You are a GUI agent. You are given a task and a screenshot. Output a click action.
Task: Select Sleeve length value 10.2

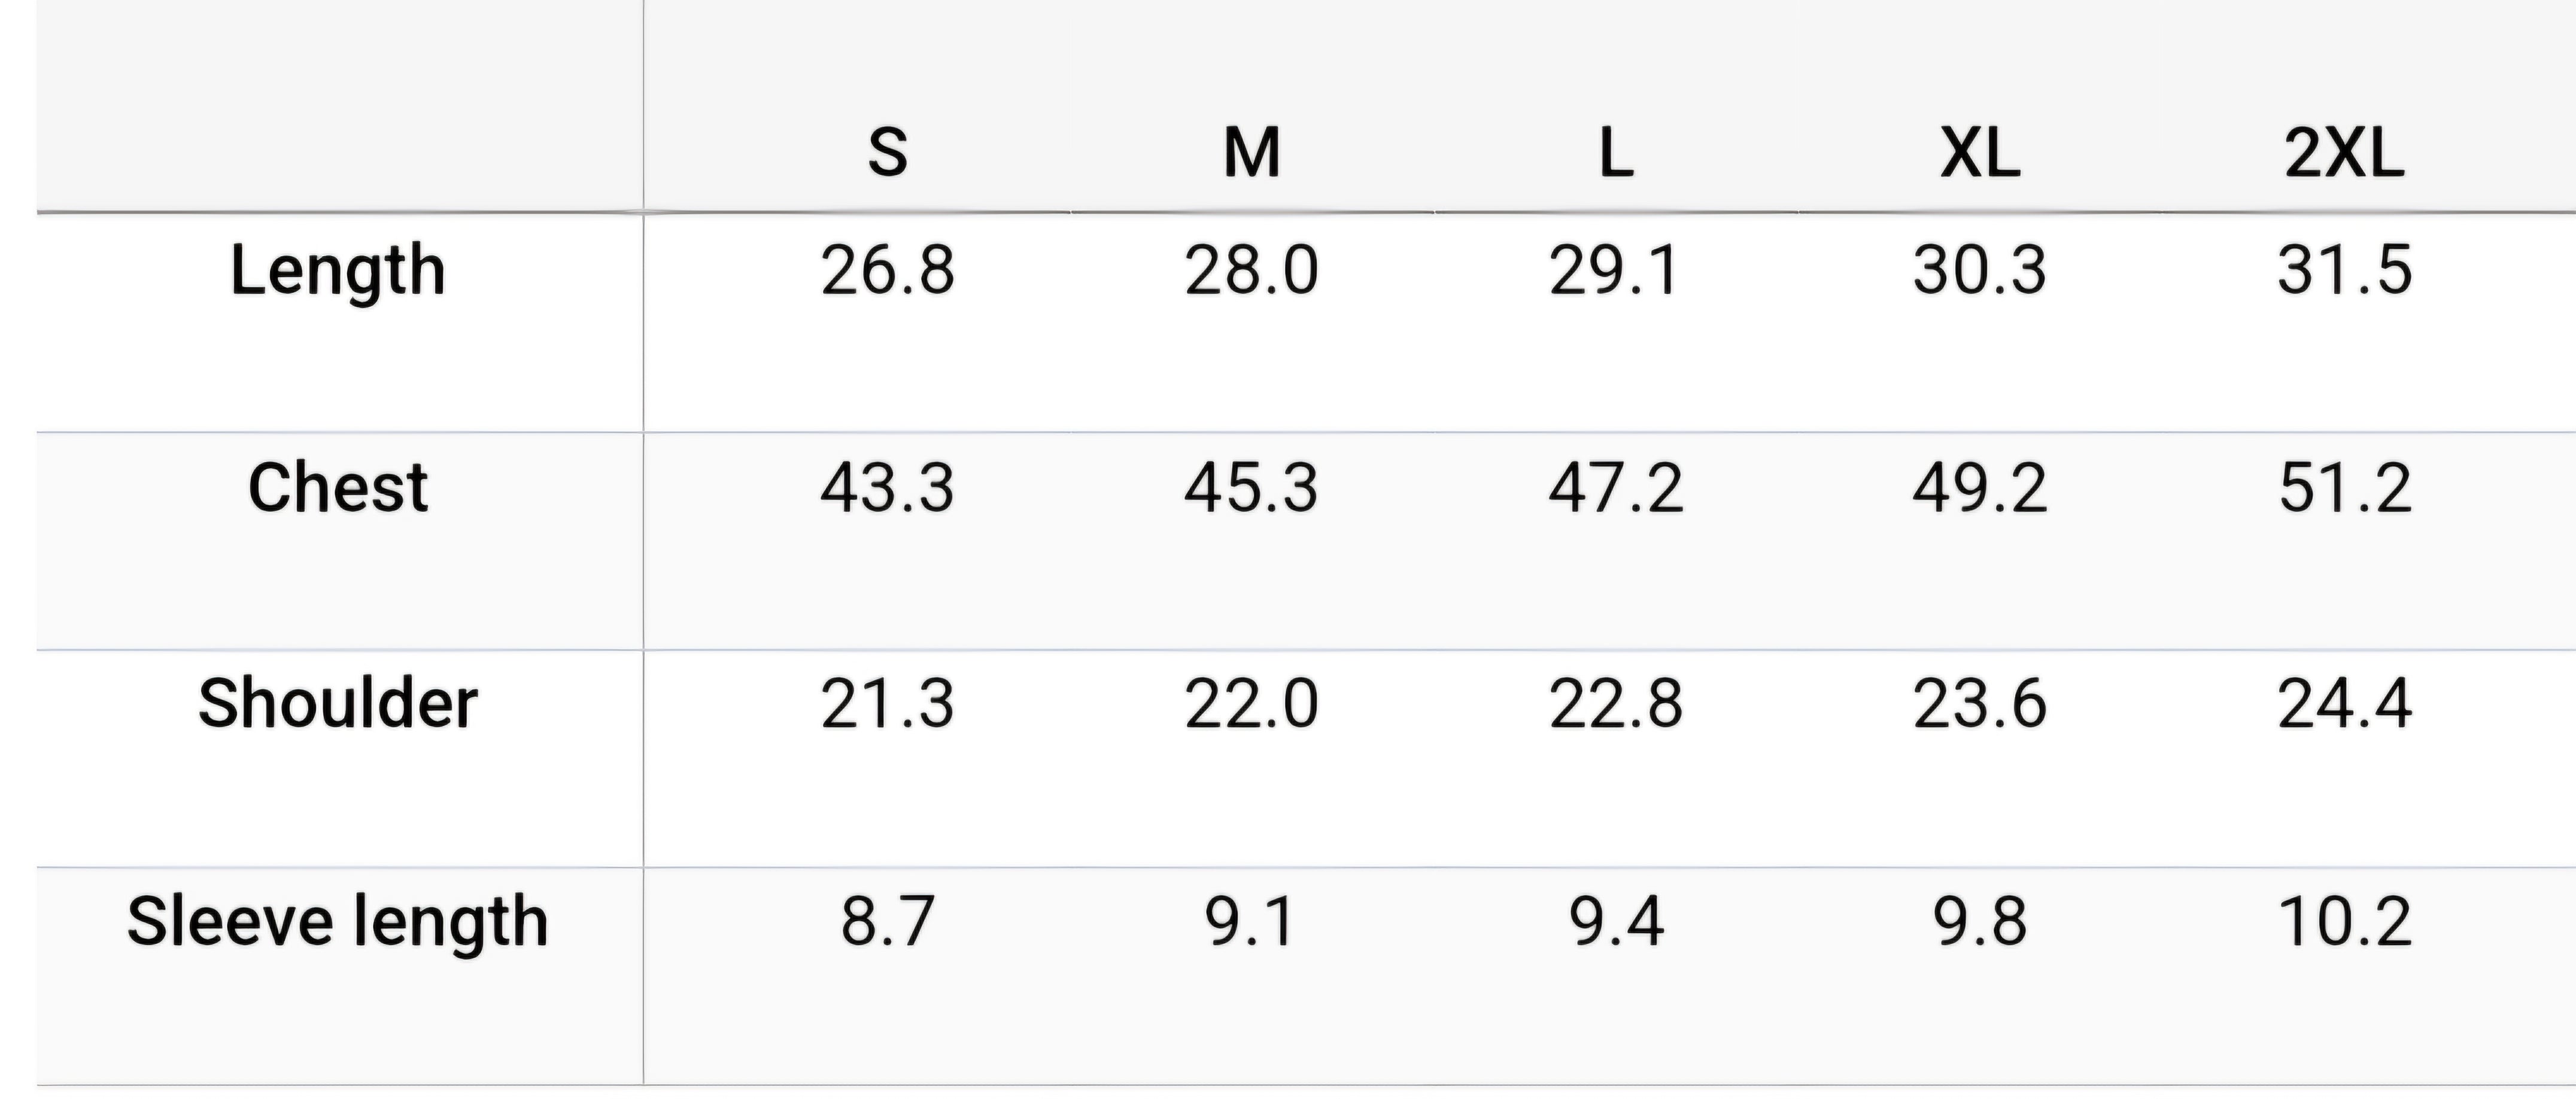(x=2344, y=921)
